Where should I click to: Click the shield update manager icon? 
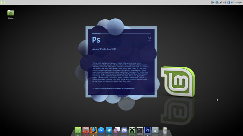232,3
